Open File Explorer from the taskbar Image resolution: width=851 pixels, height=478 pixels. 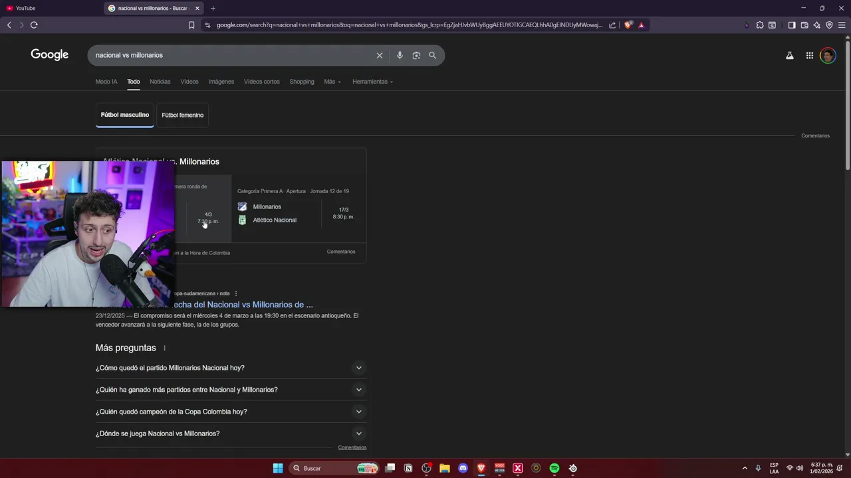tap(445, 468)
